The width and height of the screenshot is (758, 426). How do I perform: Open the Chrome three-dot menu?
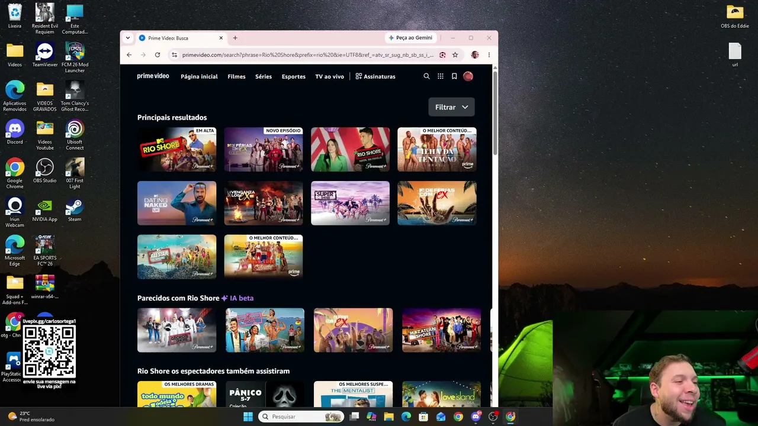[489, 55]
